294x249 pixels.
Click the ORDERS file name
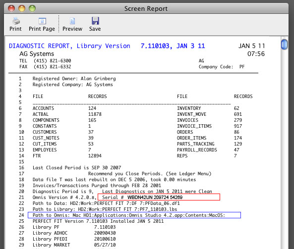185,132
